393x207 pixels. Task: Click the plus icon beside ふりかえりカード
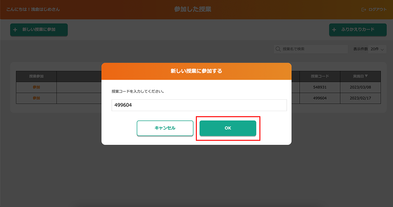[334, 30]
